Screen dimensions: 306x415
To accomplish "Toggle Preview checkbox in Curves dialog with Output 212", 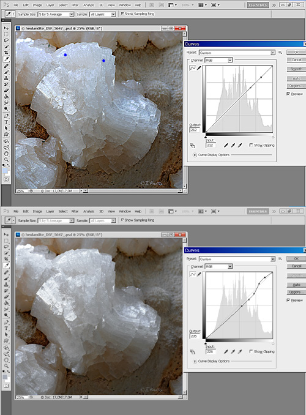I will 288,94.
